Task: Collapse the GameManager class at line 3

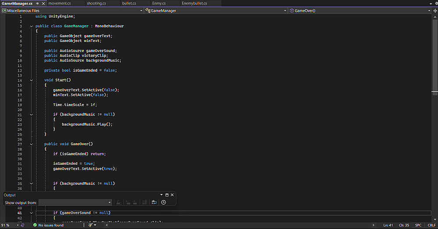Action: 31,26
